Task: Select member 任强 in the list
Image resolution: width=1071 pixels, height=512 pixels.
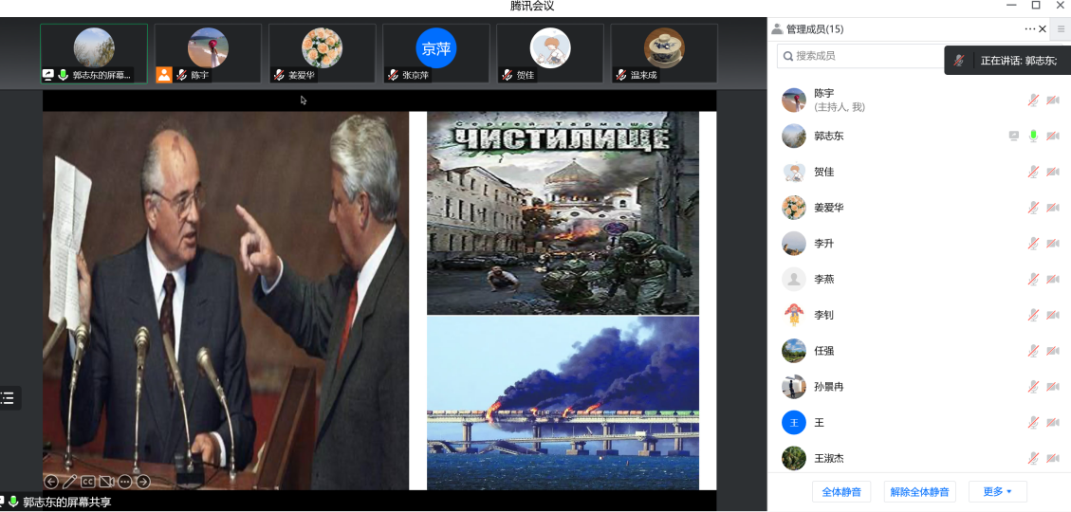Action: pos(823,351)
